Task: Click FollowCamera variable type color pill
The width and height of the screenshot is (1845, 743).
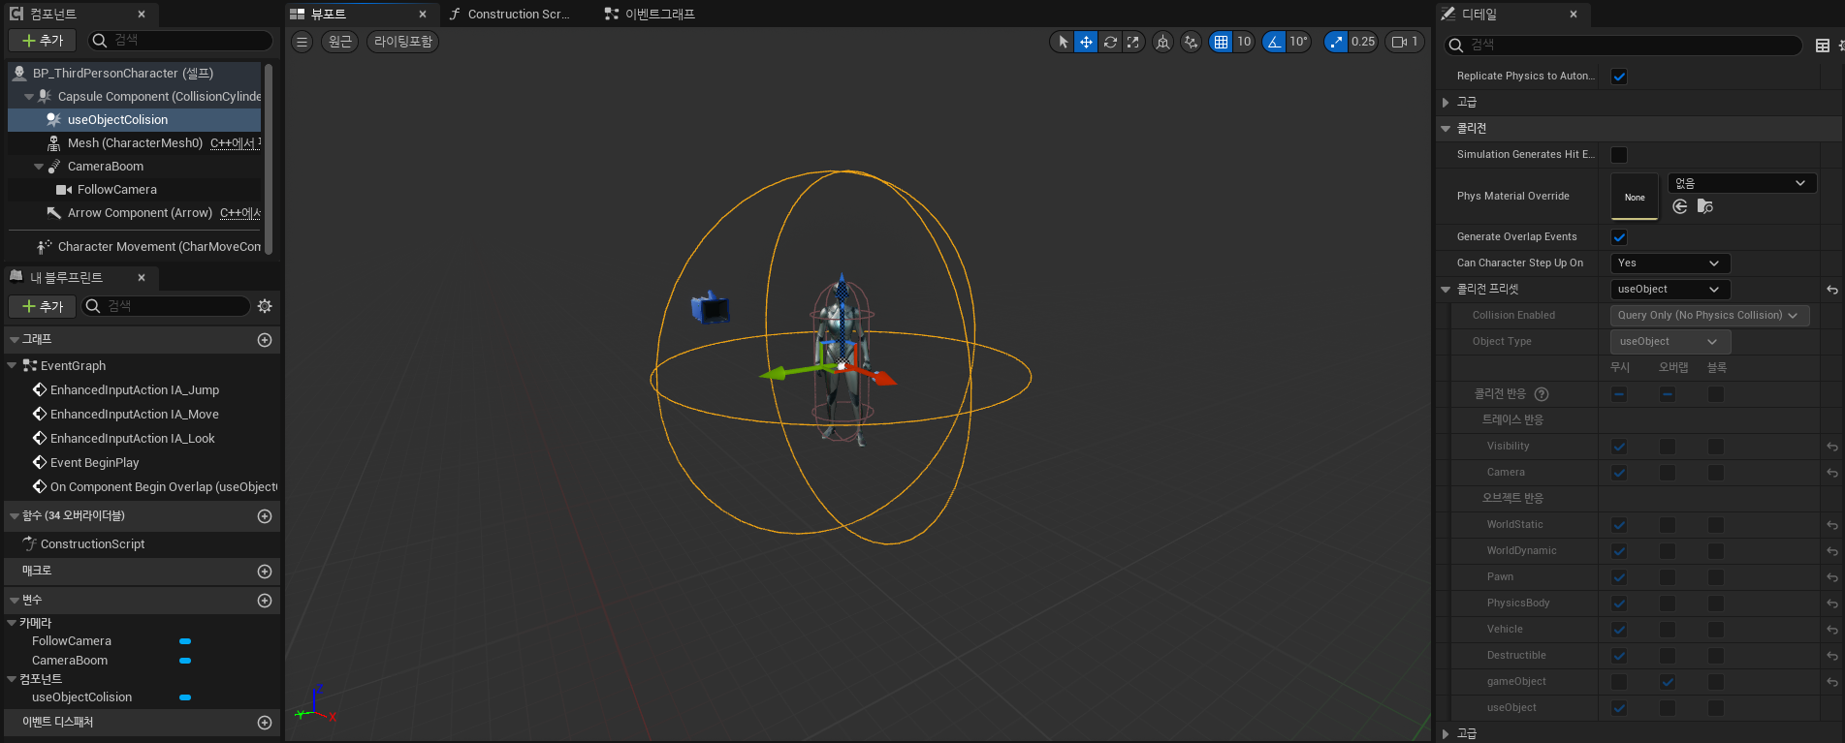Action: point(185,641)
